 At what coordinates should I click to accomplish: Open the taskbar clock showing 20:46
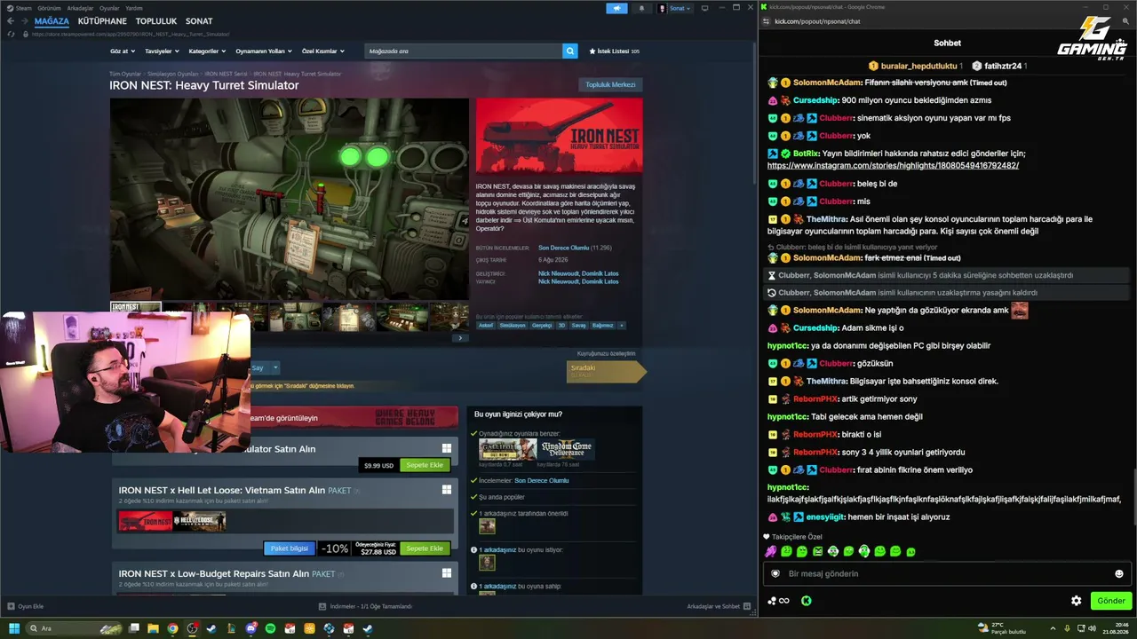coord(1114,628)
